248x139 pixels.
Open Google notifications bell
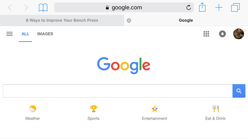(222, 34)
